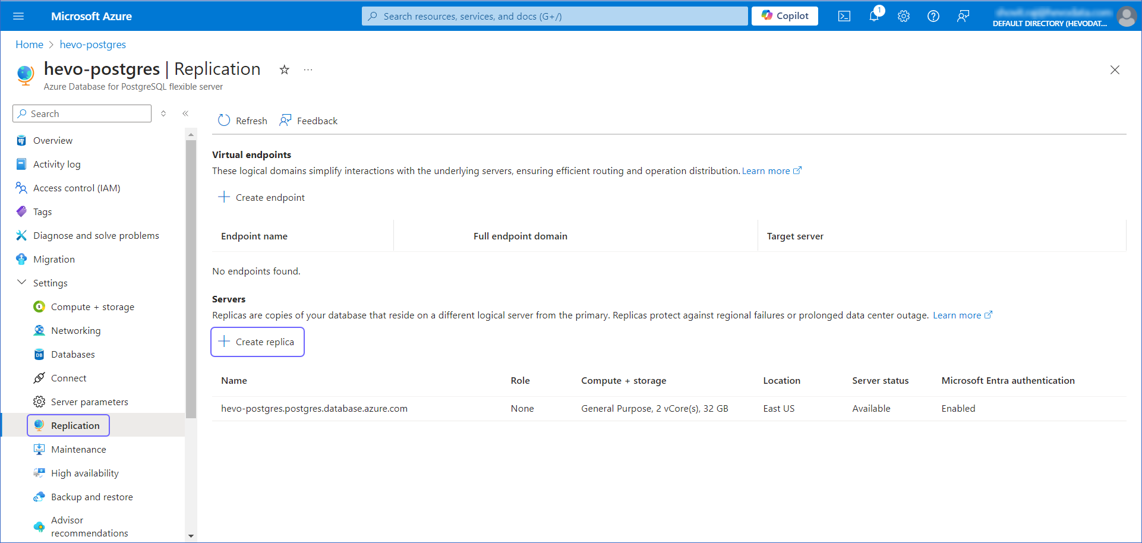Focus the global search resources box

point(555,16)
